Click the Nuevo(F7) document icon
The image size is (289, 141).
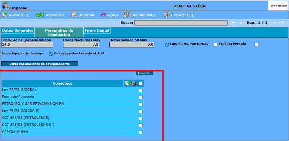click(4, 15)
